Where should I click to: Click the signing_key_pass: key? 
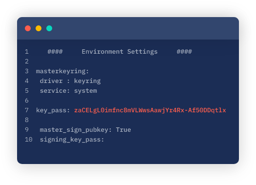[x=72, y=140]
